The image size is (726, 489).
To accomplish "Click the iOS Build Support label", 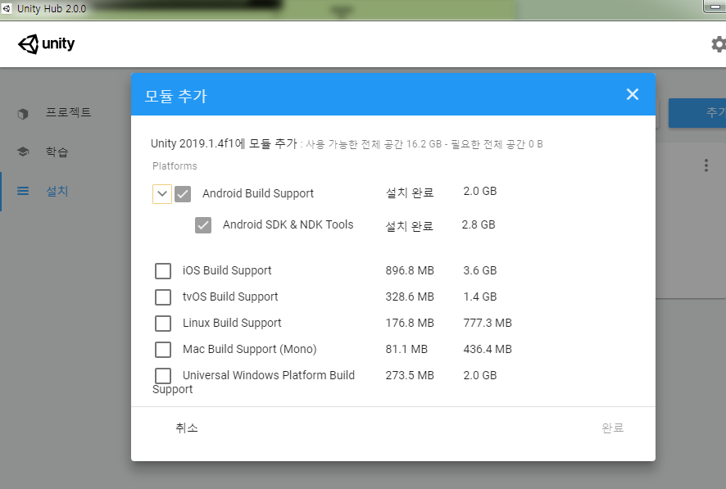I will [x=227, y=270].
